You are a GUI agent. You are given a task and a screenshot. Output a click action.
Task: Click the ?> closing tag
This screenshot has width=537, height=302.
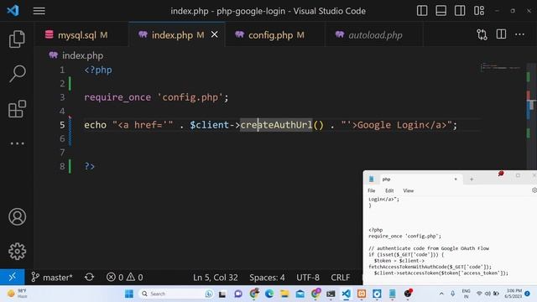90,166
